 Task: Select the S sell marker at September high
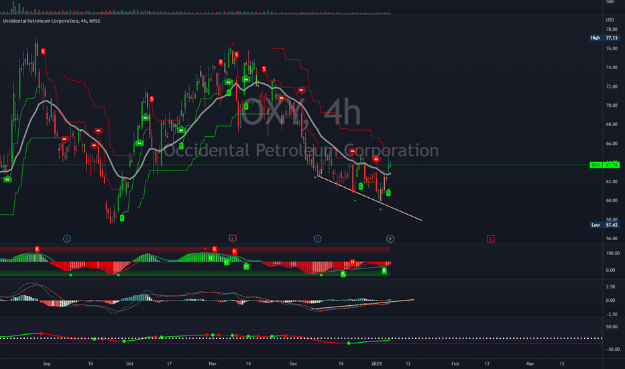tap(43, 52)
